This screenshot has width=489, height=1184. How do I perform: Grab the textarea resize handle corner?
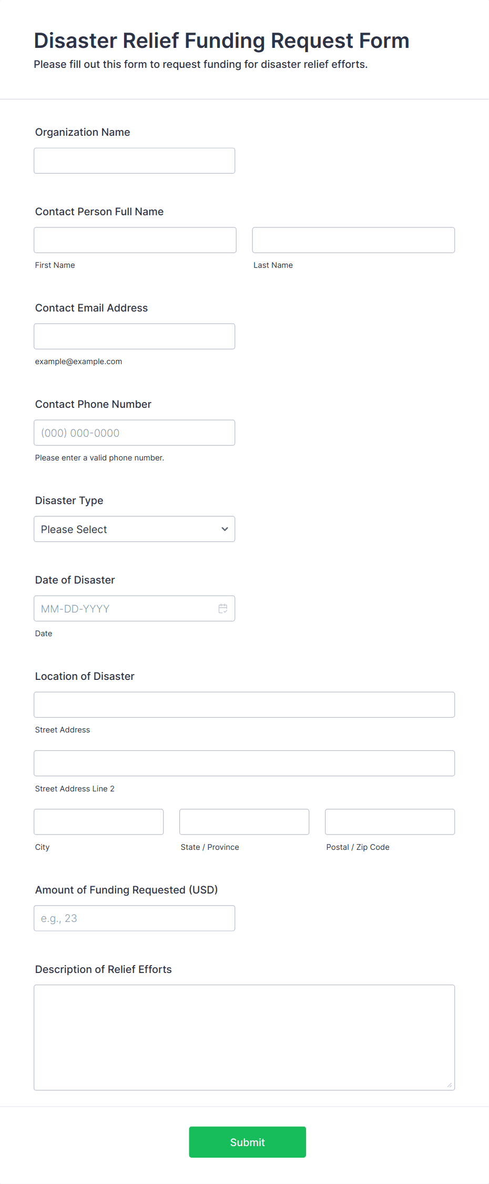(x=449, y=1085)
